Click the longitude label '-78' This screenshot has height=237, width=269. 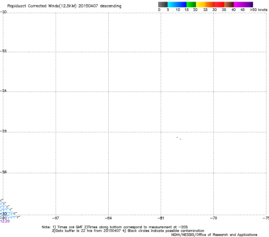[x=213, y=218]
